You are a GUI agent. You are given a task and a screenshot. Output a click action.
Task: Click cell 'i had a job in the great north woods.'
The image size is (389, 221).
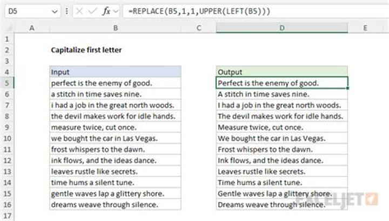click(116, 105)
